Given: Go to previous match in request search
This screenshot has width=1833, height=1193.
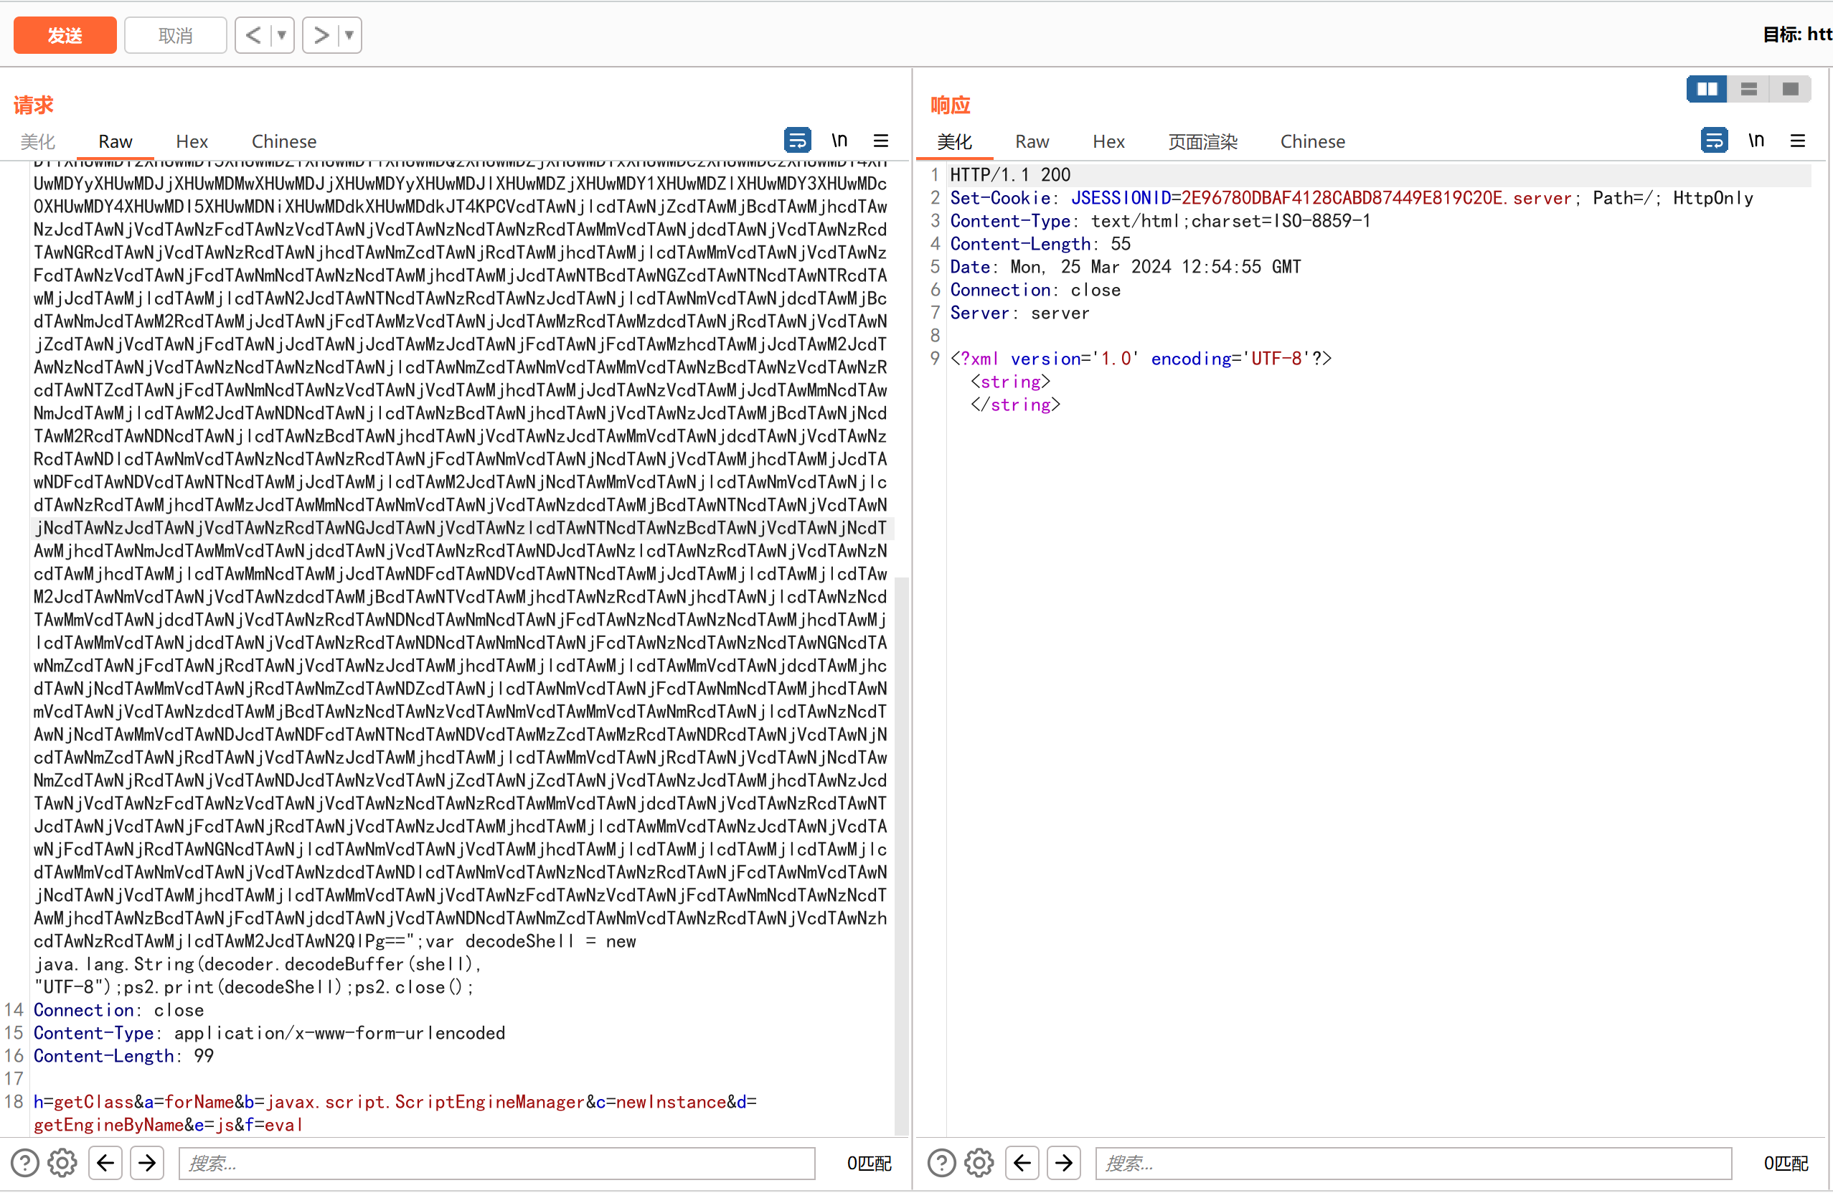Looking at the screenshot, I should [105, 1162].
